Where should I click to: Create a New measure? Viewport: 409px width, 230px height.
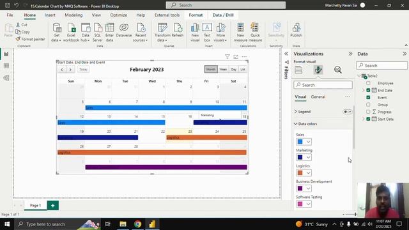pos(240,33)
